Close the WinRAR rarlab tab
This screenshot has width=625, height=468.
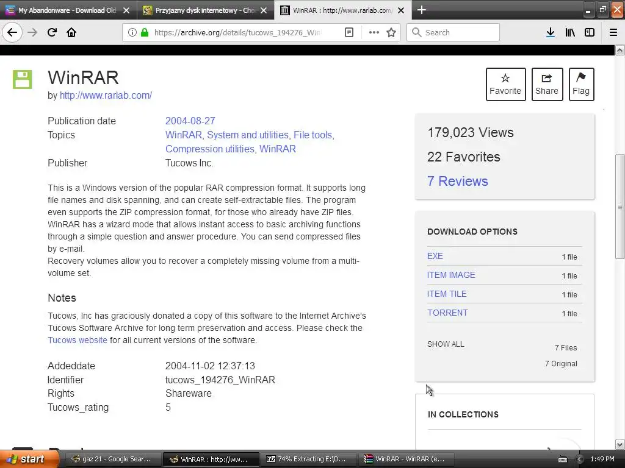pyautogui.click(x=402, y=10)
